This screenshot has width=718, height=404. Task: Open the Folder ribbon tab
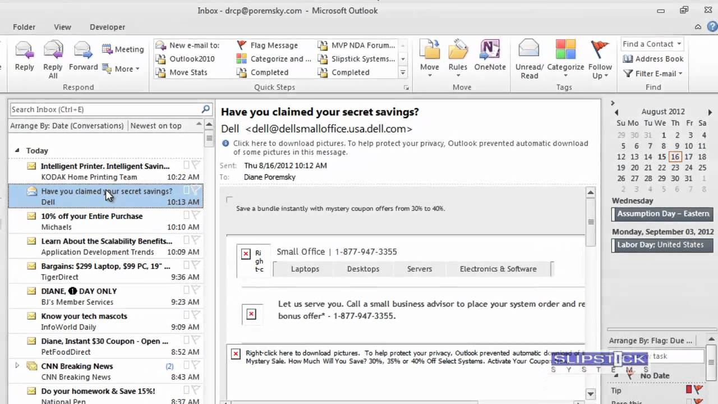click(x=24, y=27)
